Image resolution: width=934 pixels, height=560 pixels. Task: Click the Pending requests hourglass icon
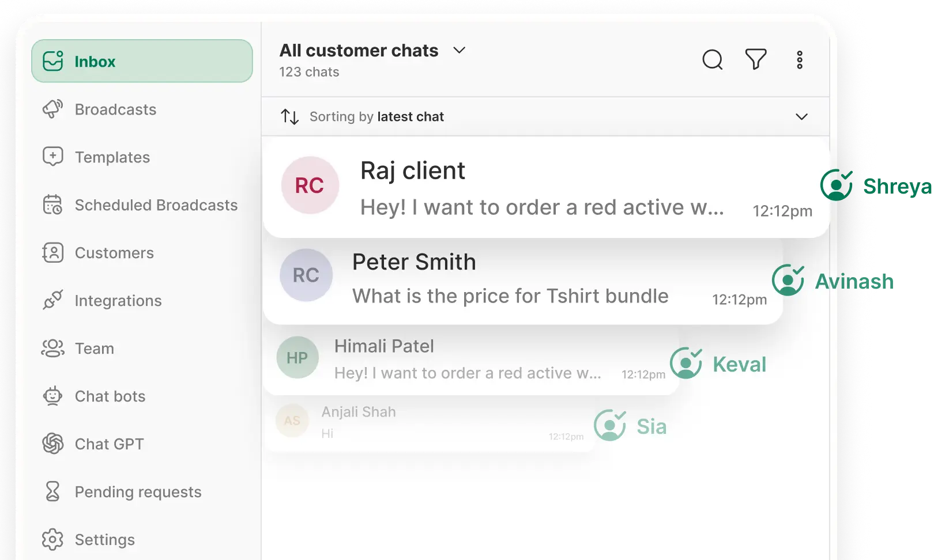(52, 491)
